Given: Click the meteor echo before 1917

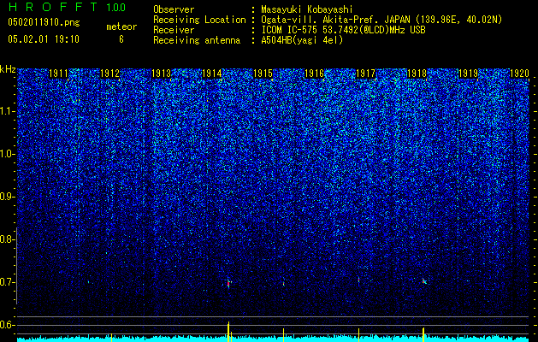Looking at the screenshot, I should click(x=359, y=280).
